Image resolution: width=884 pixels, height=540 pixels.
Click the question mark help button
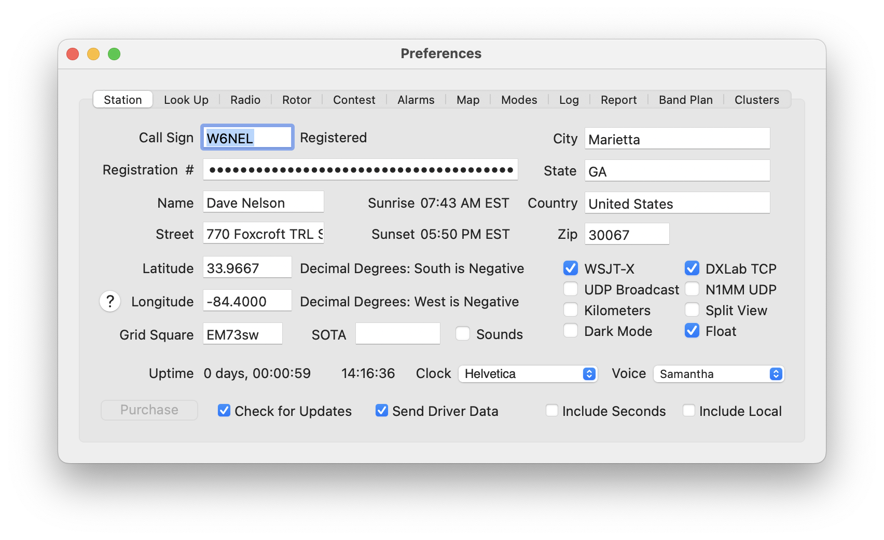pos(110,301)
